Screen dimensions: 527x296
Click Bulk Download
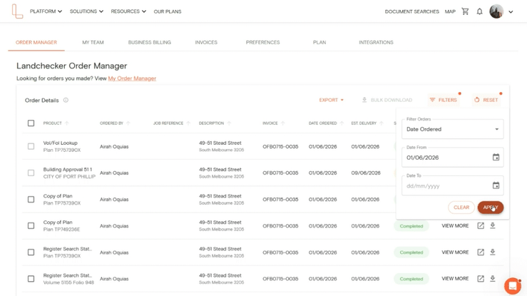(x=387, y=100)
